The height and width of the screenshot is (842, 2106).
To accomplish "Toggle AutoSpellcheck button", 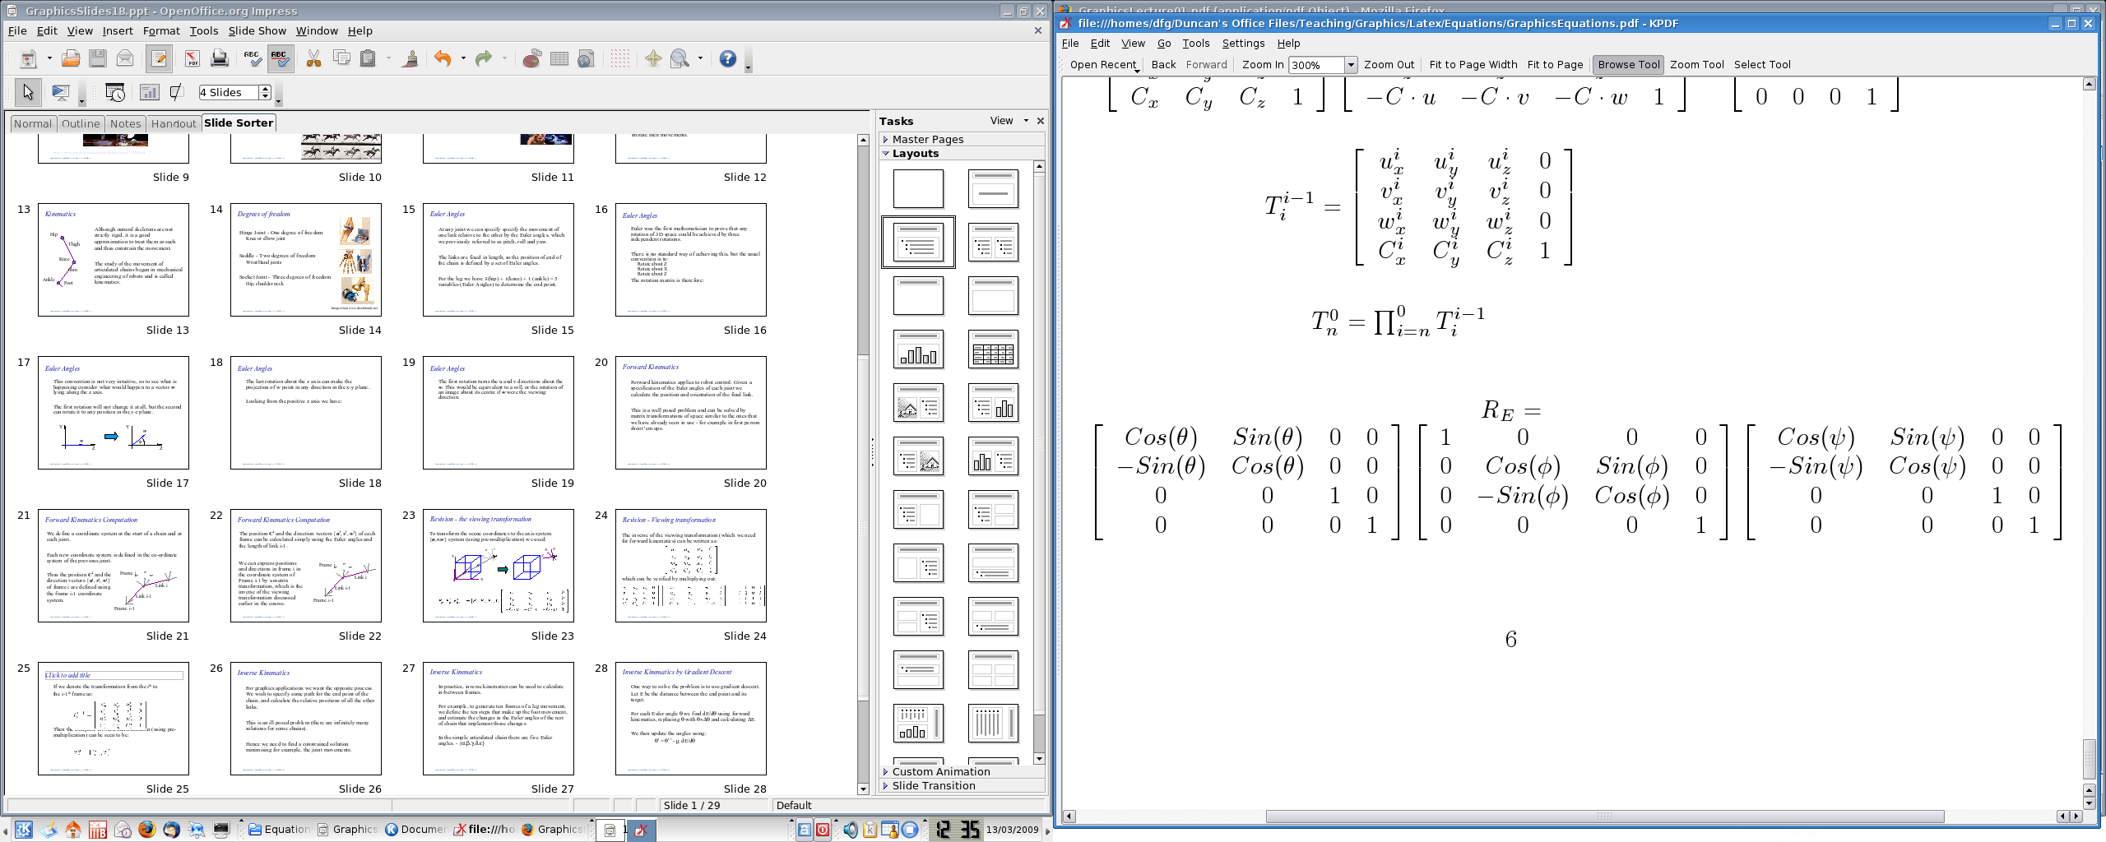I will (x=280, y=58).
